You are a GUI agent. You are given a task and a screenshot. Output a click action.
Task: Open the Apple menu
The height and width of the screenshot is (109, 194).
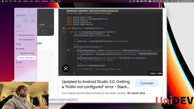coord(3,1)
